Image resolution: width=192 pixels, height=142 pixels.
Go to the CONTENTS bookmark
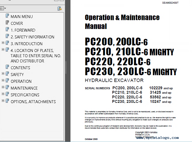click(20, 68)
